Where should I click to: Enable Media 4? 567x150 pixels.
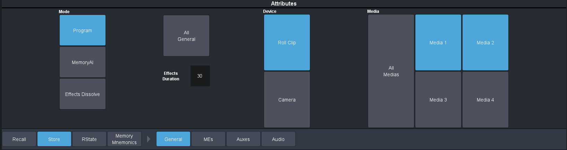(x=485, y=99)
